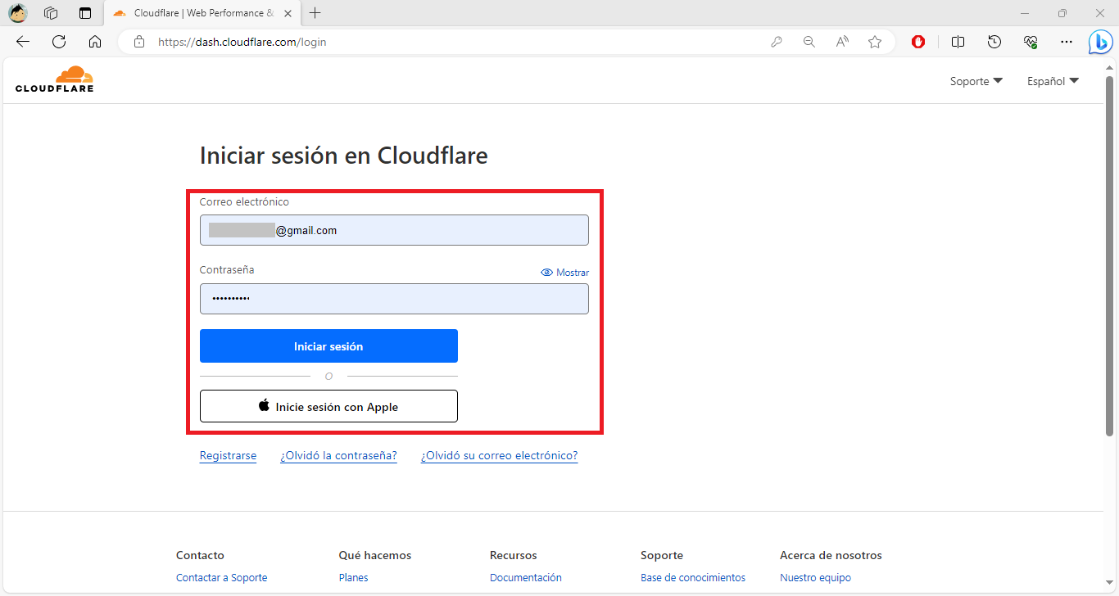
Task: Open saved passwords via the key icon
Action: click(777, 42)
